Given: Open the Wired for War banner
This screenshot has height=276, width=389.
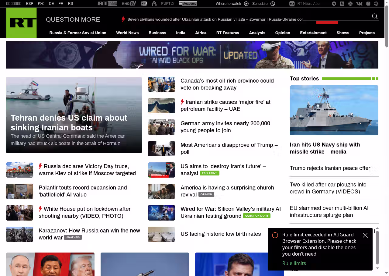Looking at the screenshot, I should 192,55.
